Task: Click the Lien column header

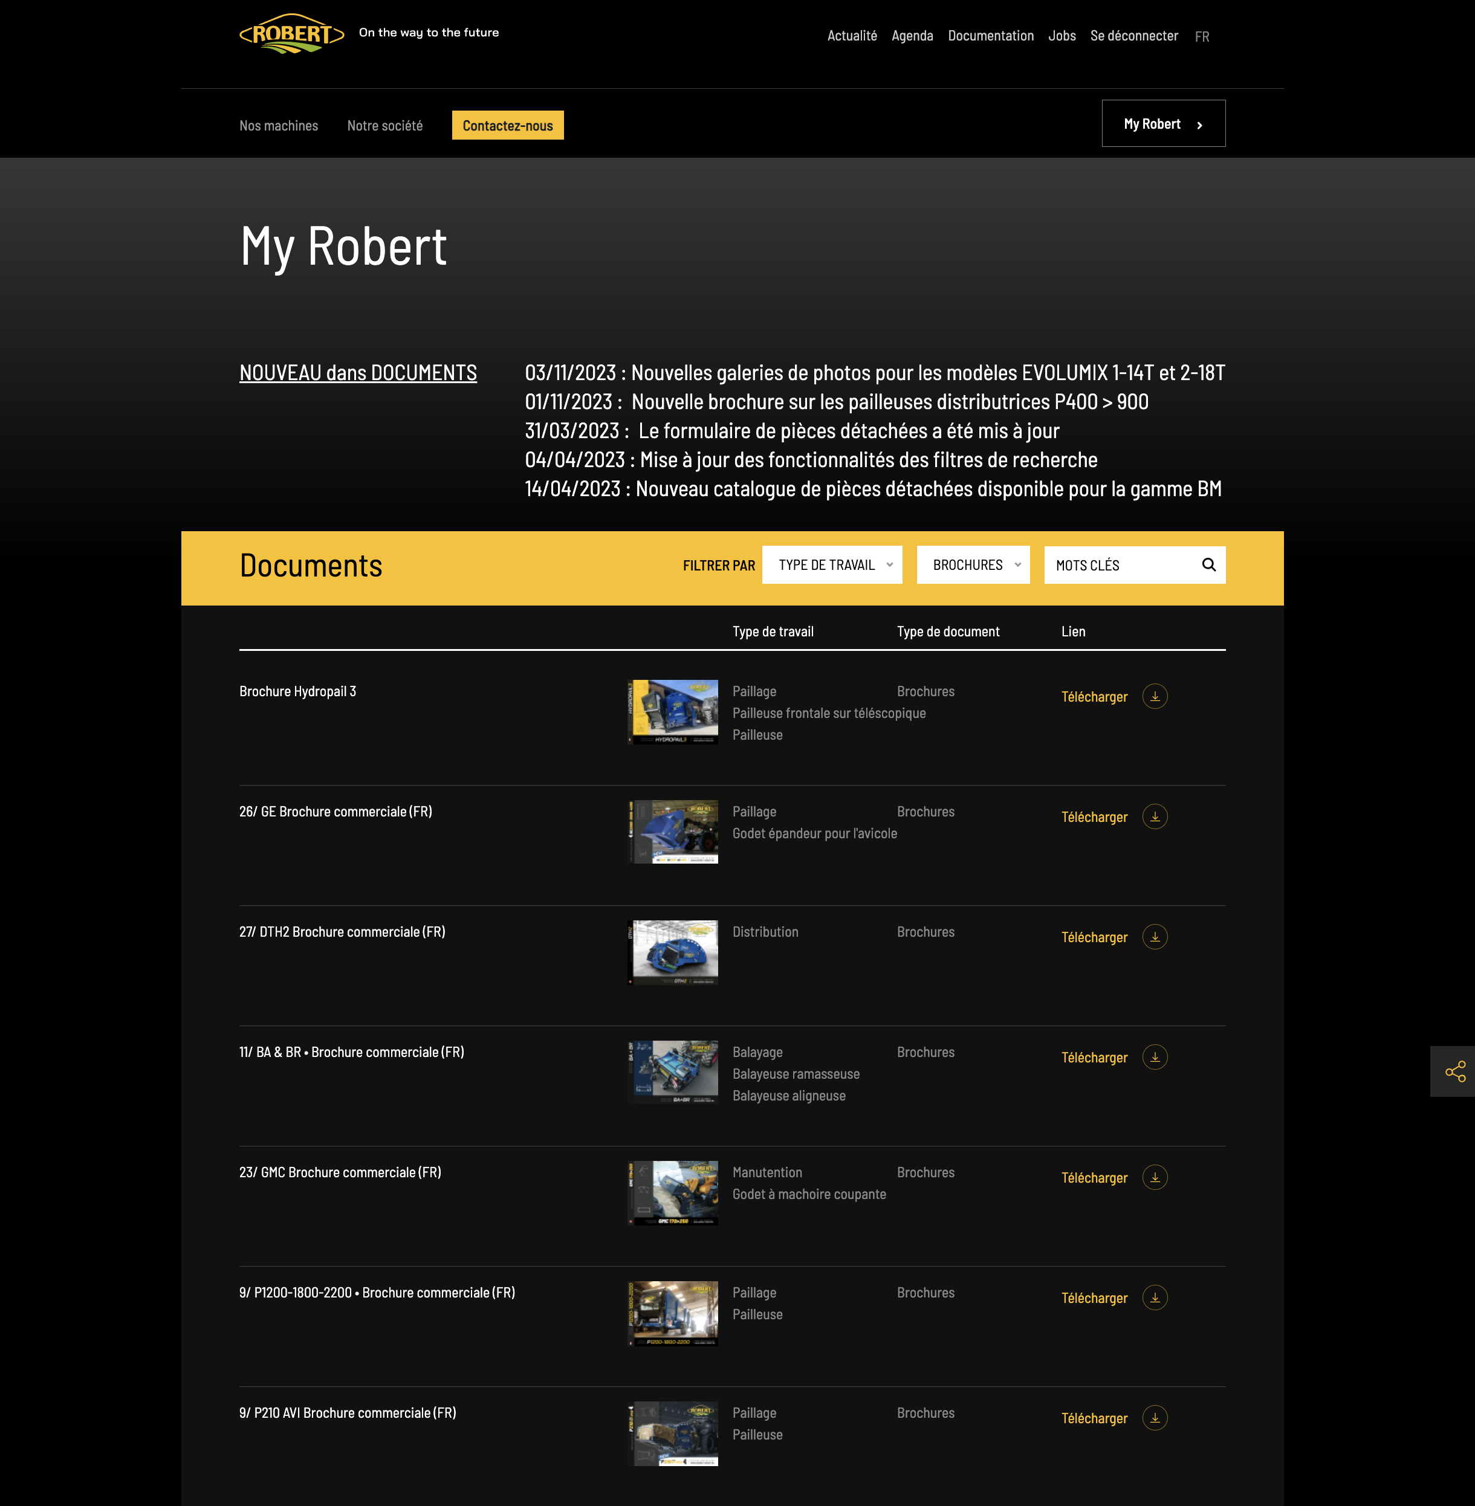Action: (1073, 632)
